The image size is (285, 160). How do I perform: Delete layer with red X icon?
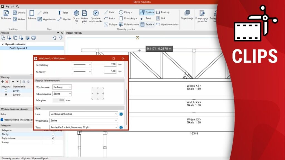pos(7,82)
